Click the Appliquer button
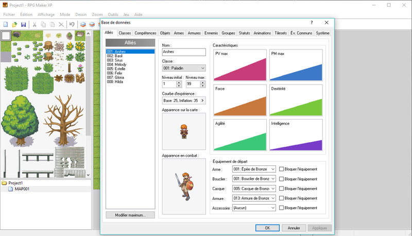The width and height of the screenshot is (412, 236). [320, 228]
